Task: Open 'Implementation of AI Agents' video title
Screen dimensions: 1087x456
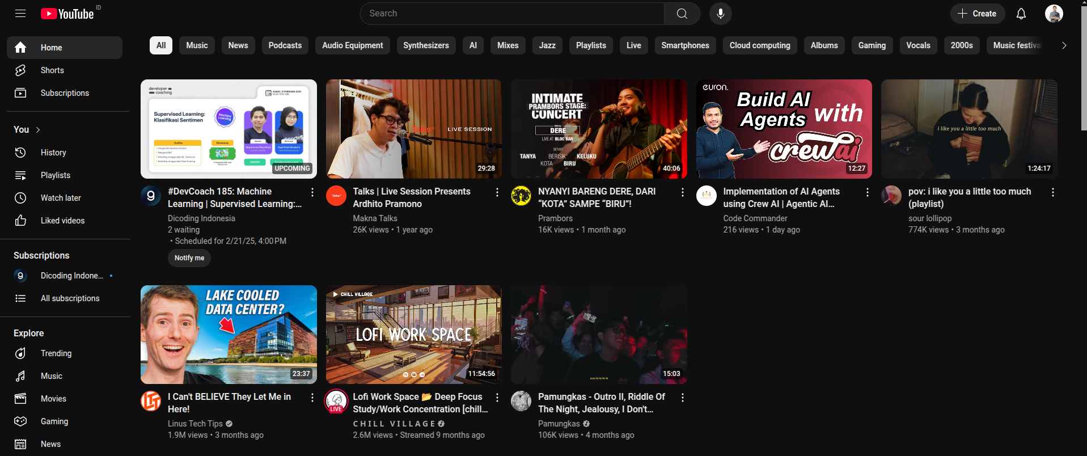Action: point(781,198)
